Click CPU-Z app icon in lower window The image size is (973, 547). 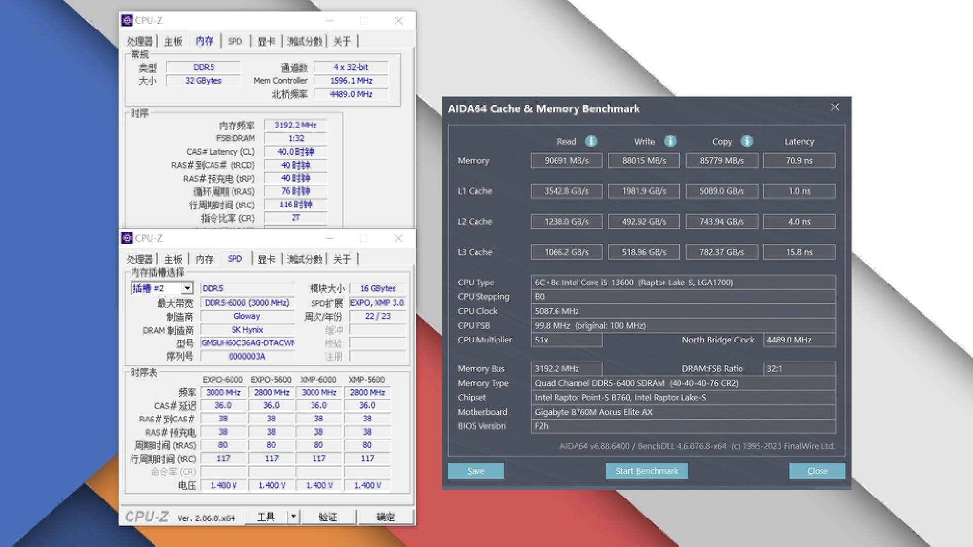click(x=127, y=238)
